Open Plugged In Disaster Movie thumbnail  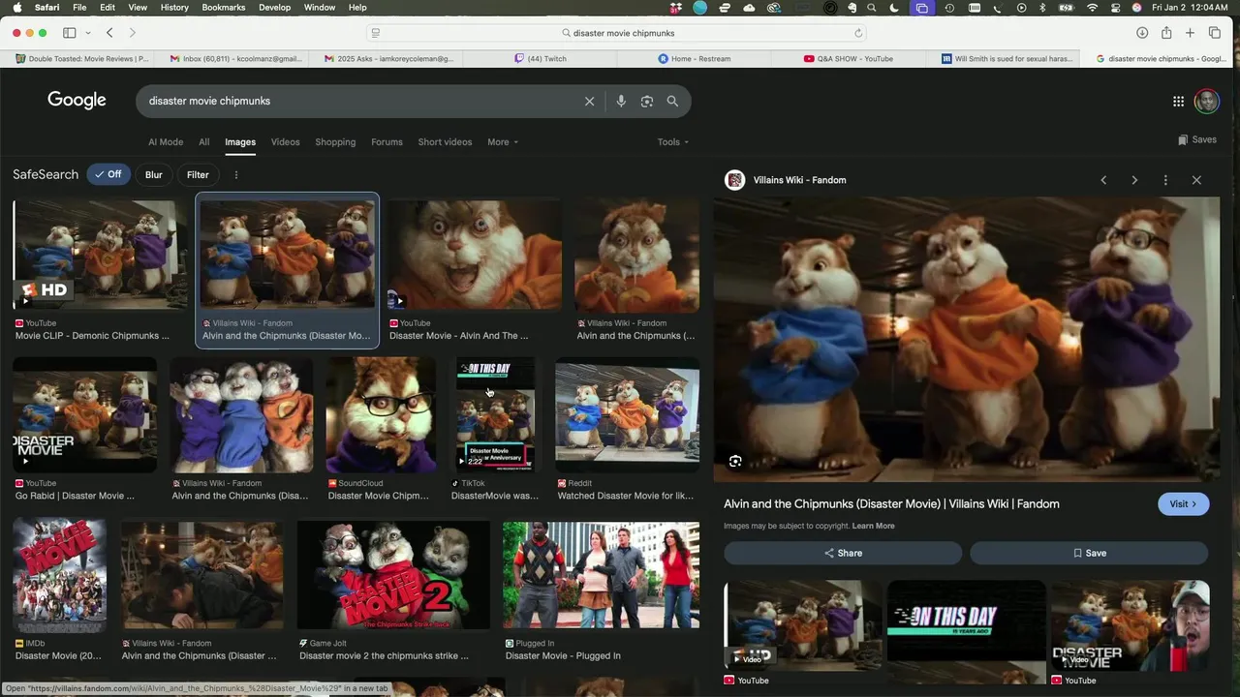[x=601, y=577]
